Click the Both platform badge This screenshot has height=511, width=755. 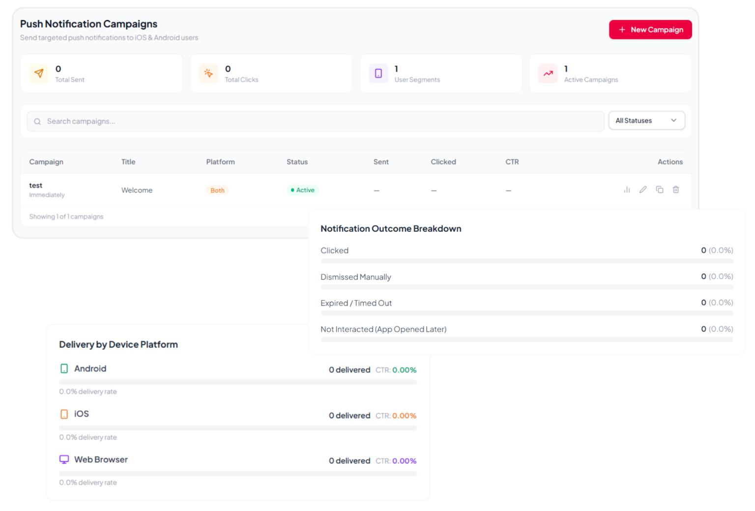coord(217,190)
